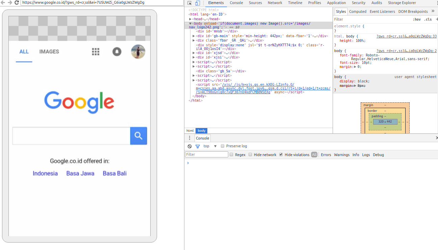Select ALL tab on Google page

(x=24, y=52)
